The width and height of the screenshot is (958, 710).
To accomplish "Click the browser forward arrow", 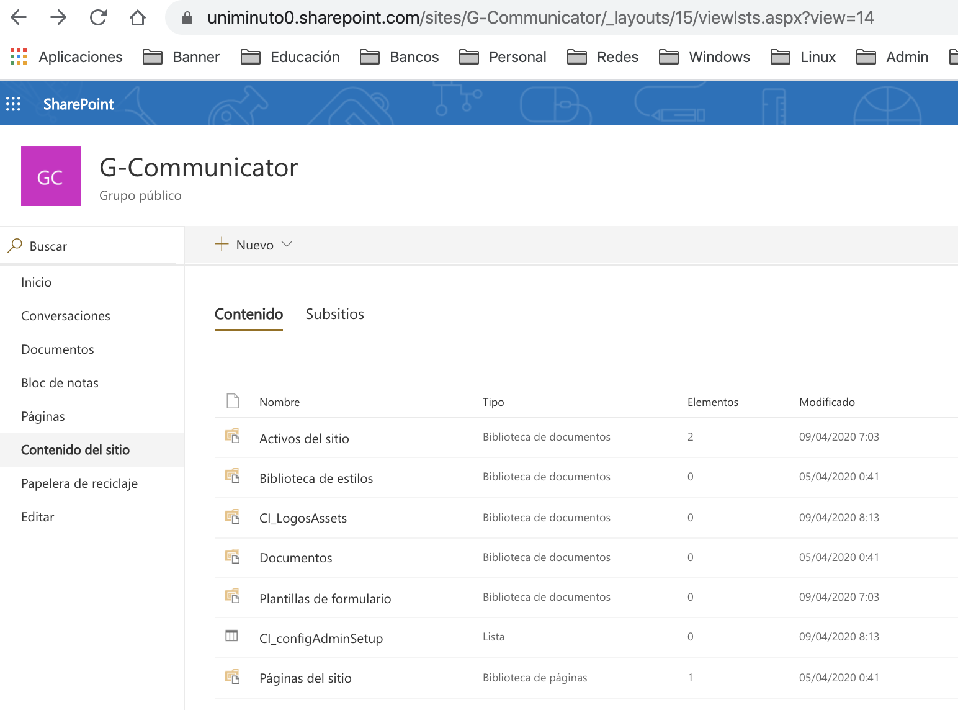I will [x=58, y=17].
